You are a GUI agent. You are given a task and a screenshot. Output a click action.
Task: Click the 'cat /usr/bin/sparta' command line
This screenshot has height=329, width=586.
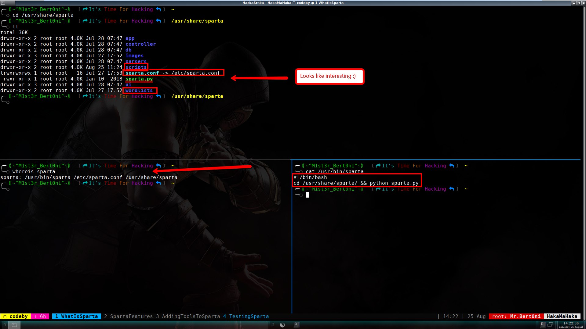click(334, 172)
